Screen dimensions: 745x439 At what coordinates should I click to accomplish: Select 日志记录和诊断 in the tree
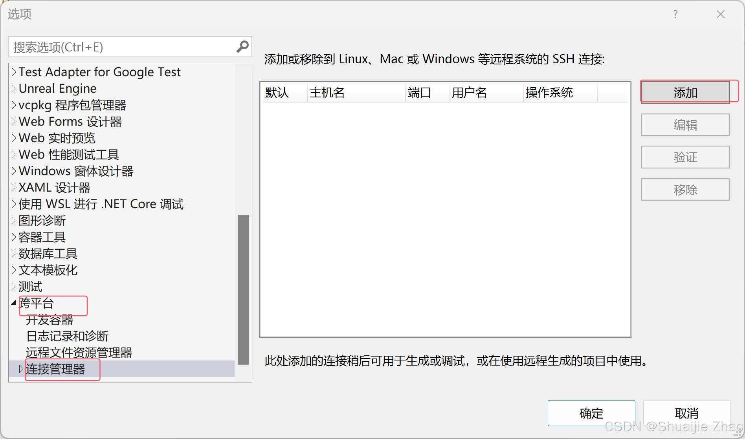[67, 336]
